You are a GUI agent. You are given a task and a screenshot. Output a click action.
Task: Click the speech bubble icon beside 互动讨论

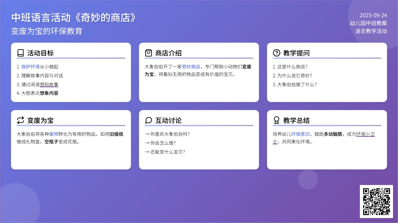(149, 120)
